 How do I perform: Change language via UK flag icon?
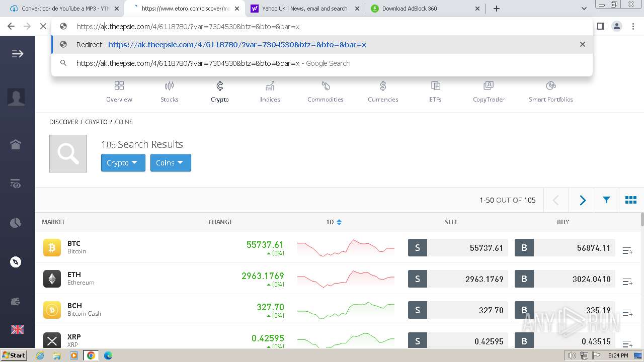coord(18,329)
